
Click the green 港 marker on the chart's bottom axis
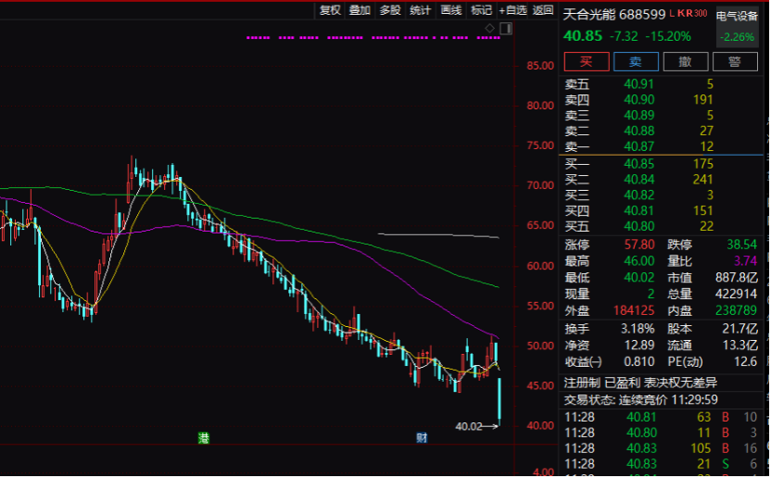coord(204,437)
